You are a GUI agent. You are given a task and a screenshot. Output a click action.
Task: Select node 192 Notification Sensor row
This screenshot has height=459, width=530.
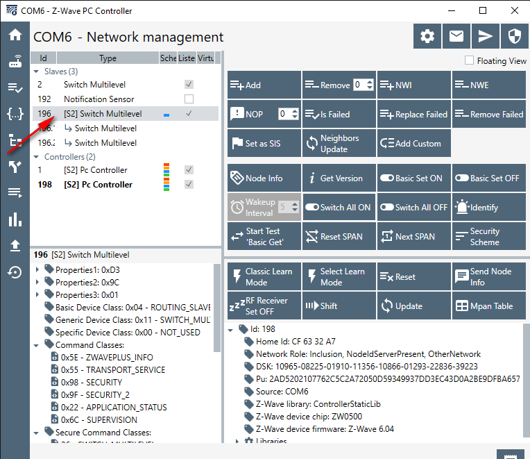click(x=125, y=99)
